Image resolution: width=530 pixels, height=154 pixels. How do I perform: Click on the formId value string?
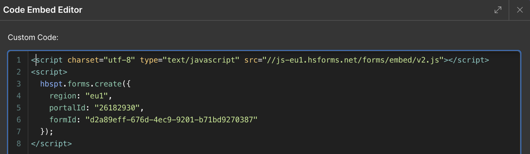(x=171, y=120)
